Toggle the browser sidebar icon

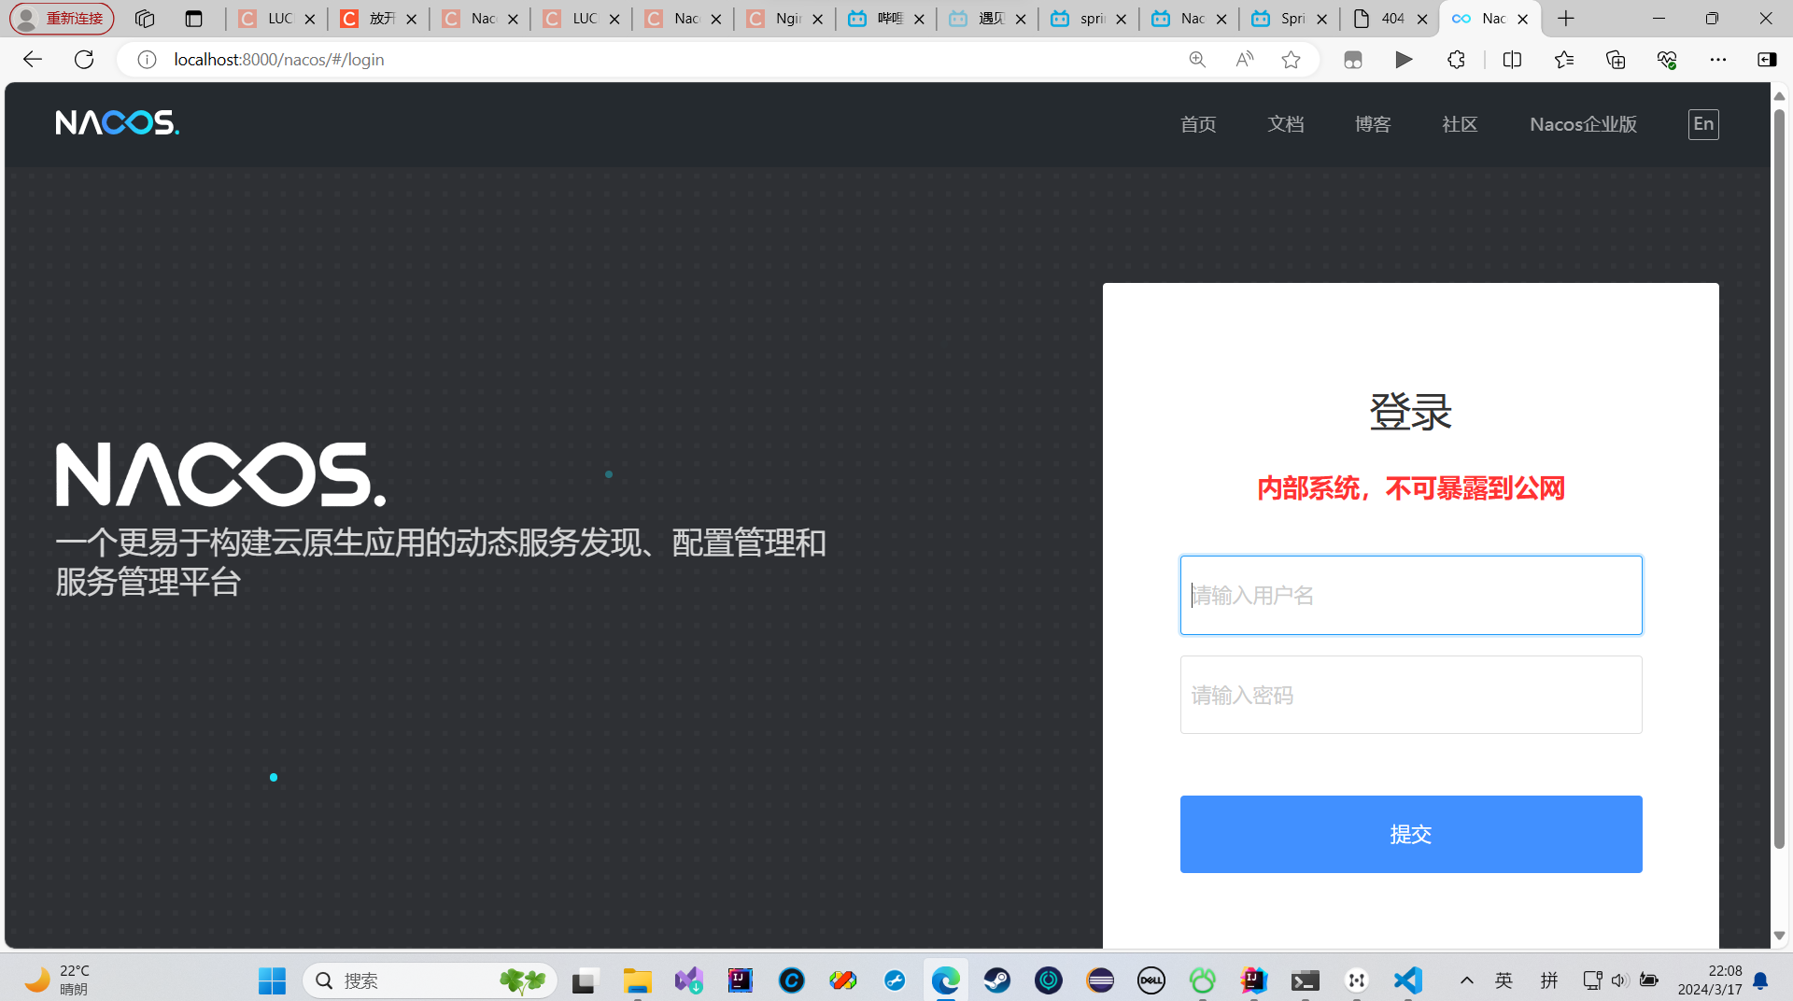(x=1767, y=60)
